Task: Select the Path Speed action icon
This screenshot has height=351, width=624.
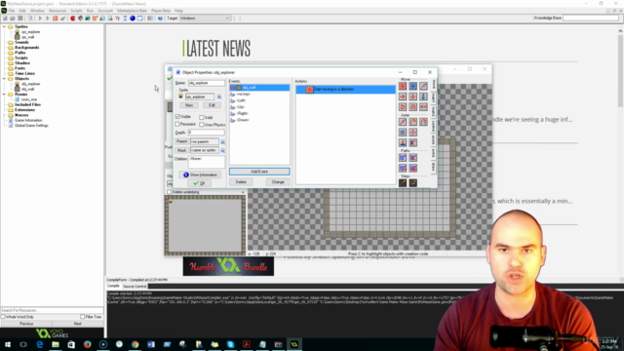Action: pyautogui.click(x=413, y=168)
